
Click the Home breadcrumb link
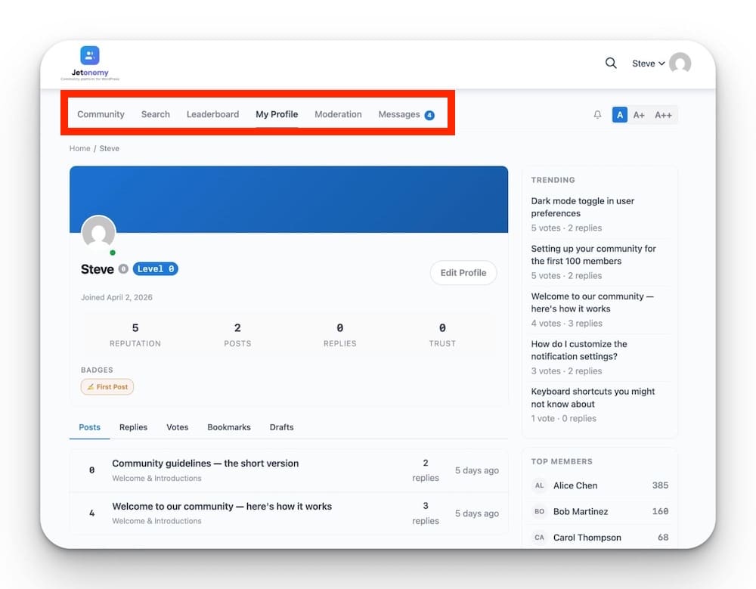point(79,149)
